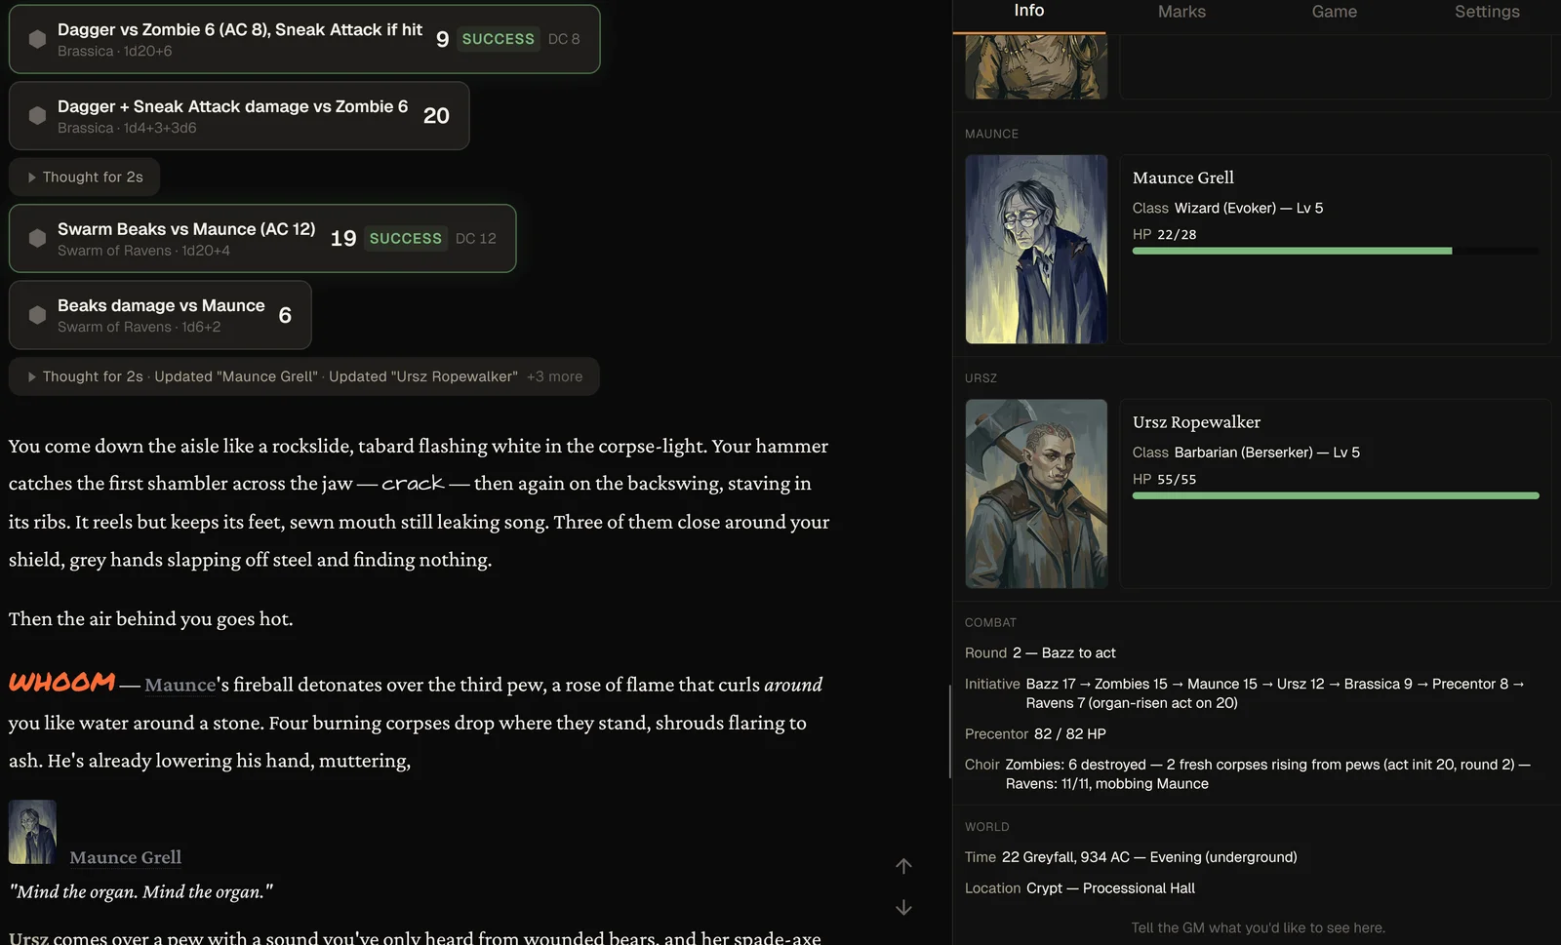The image size is (1561, 945).
Task: Click 'Wizard (Evoker) — Lv 5' class text
Action: 1249,209
